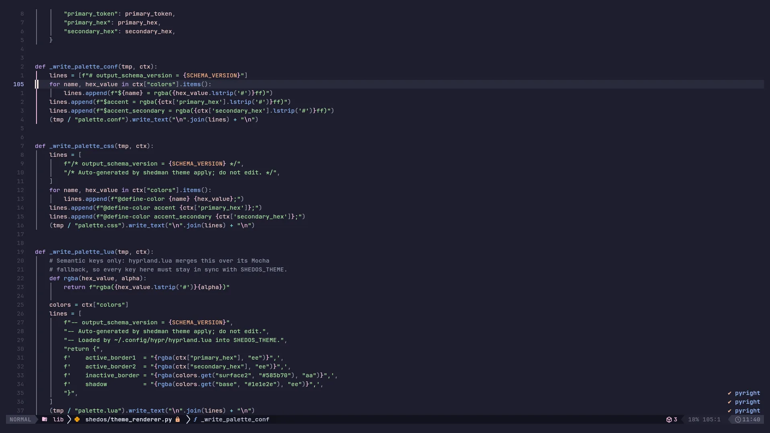Click _write_palette_conf breadcrumb in the statusline
Viewport: 770px width, 433px height.
(x=235, y=419)
